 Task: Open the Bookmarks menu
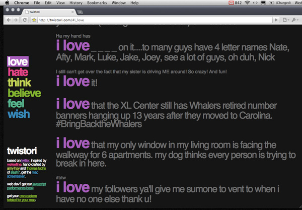tap(97, 3)
